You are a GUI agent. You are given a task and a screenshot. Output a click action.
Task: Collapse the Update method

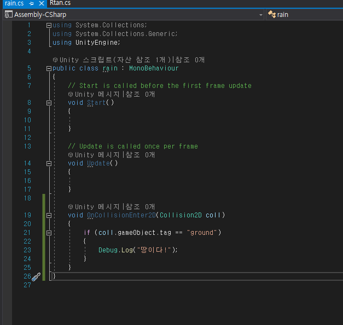click(x=49, y=163)
